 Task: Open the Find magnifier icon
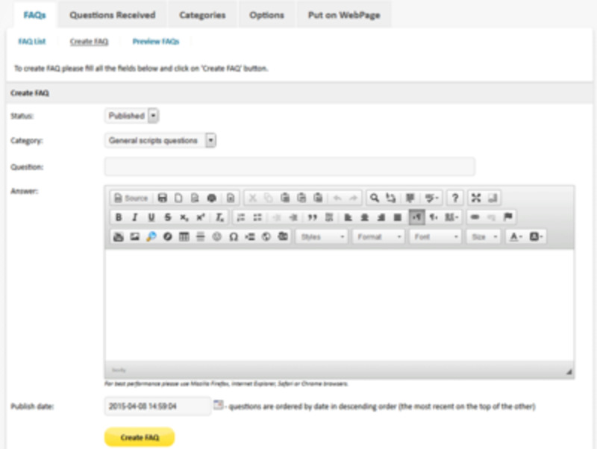375,198
